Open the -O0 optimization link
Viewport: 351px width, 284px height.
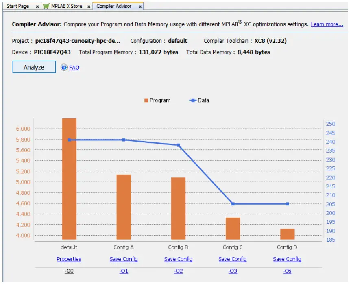[x=69, y=271]
